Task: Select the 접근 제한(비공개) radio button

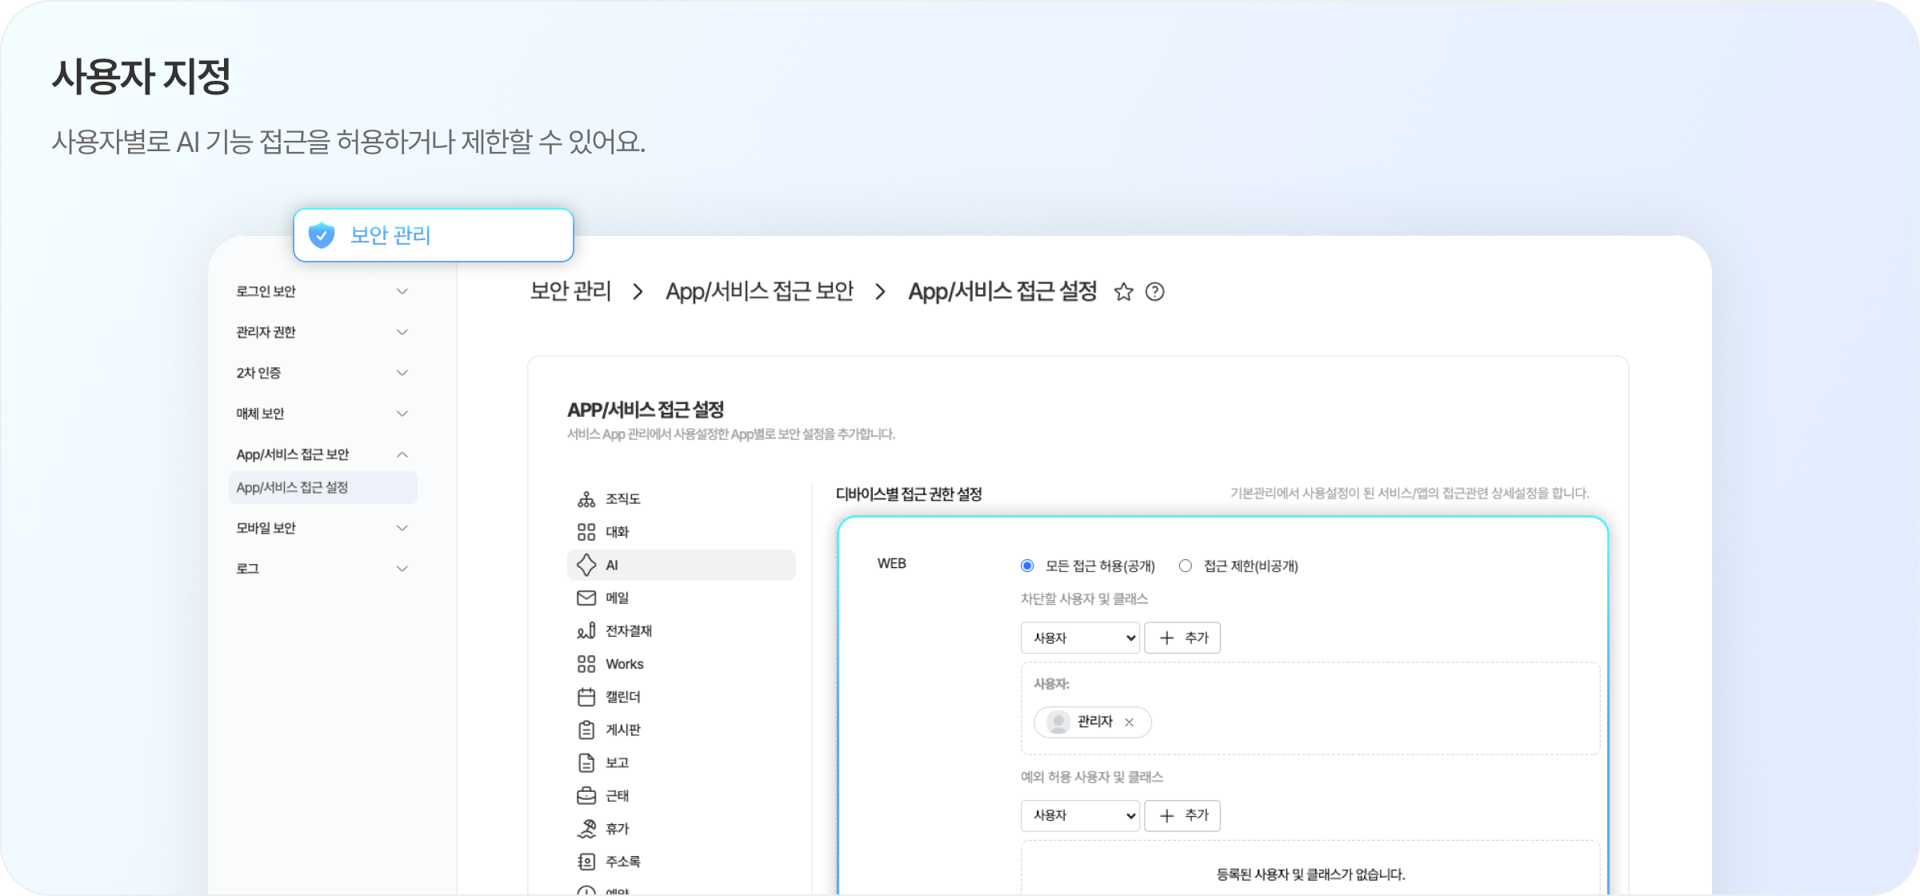Action: coord(1185,565)
